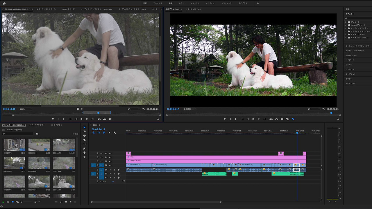Click the Export Frame camera icon in Program monitor

coord(282,119)
